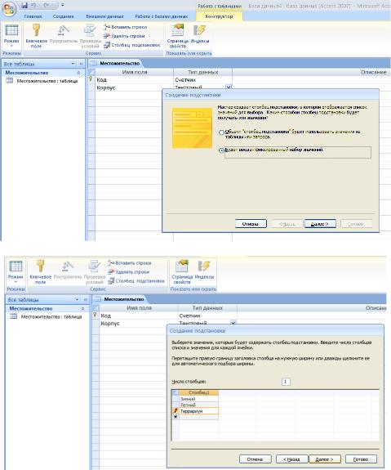Click Код field cell in radio-options wizard window
Image resolution: width=391 pixels, height=470 pixels.
[x=134, y=80]
